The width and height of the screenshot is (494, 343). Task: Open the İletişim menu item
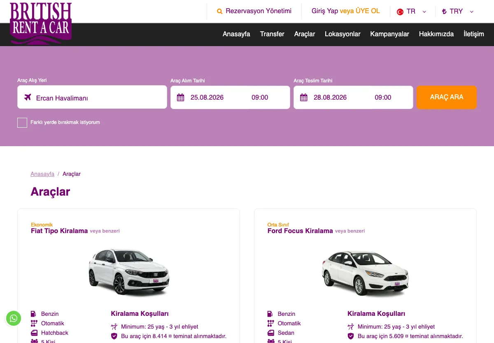tap(474, 34)
